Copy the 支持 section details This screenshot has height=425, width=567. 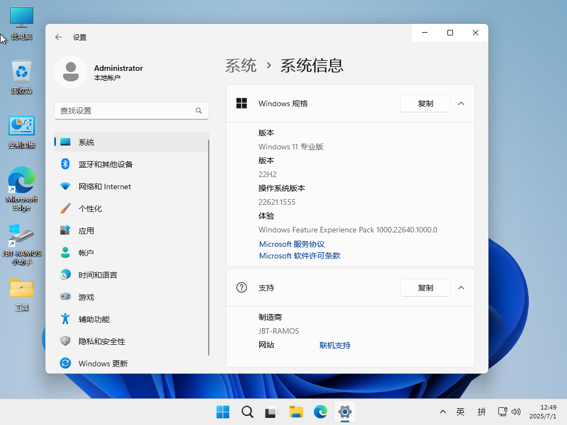click(x=425, y=288)
